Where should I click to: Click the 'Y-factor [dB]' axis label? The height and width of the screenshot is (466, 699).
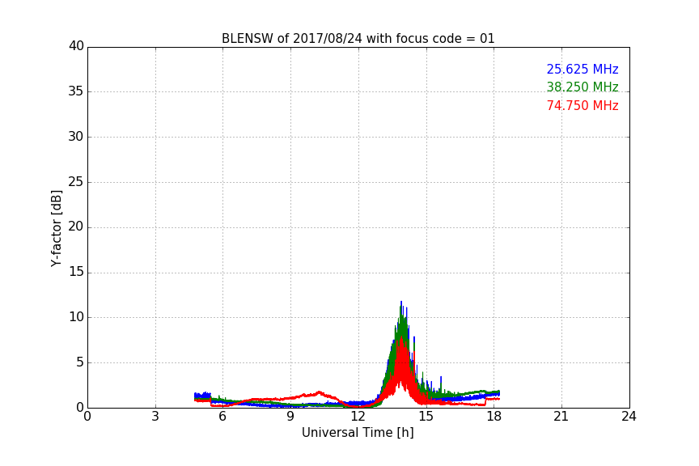[56, 228]
